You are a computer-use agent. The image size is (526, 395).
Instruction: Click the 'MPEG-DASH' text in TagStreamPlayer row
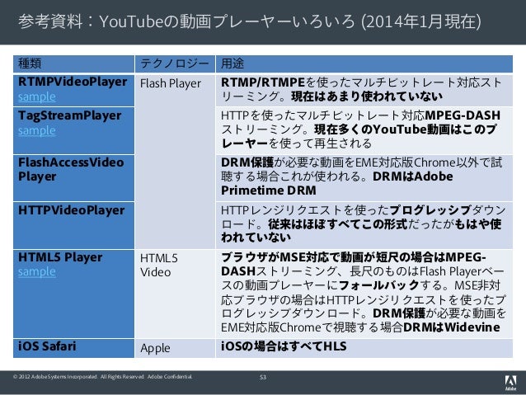(x=463, y=115)
